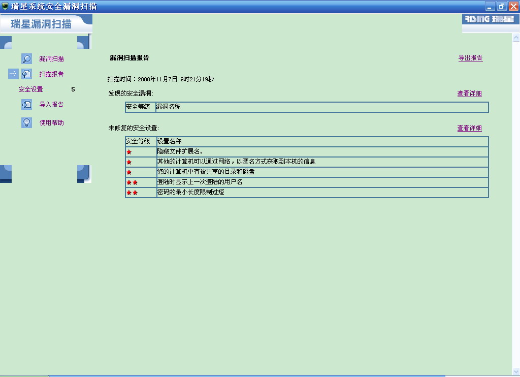Click the single star beside 隐藏文件扩展名
520x377 pixels.
129,152
